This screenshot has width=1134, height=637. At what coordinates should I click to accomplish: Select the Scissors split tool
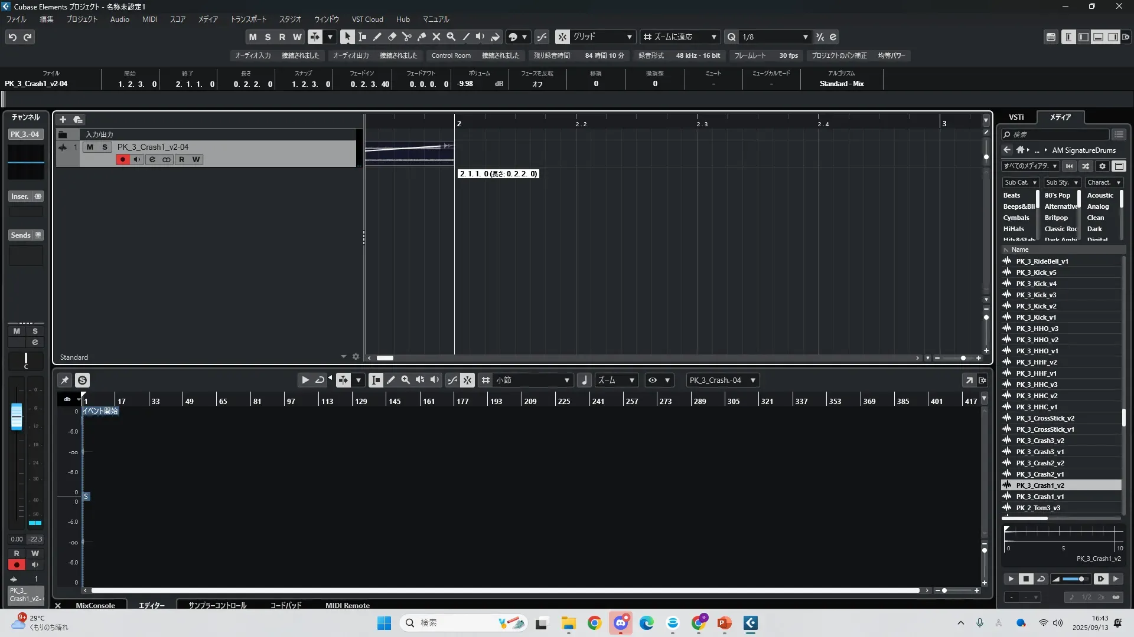point(406,37)
